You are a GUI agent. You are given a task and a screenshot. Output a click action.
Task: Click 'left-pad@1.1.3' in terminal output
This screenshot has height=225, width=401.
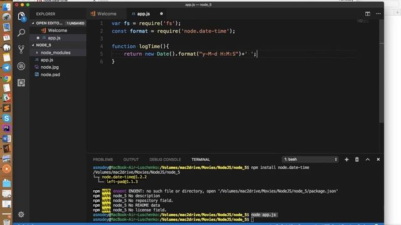[x=122, y=182]
